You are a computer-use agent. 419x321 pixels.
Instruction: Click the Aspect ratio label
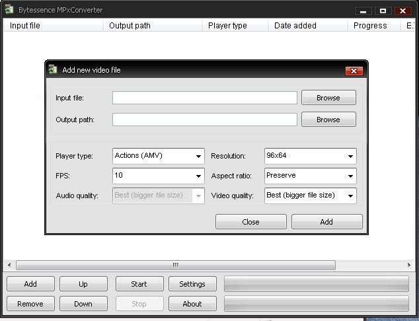pyautogui.click(x=231, y=176)
